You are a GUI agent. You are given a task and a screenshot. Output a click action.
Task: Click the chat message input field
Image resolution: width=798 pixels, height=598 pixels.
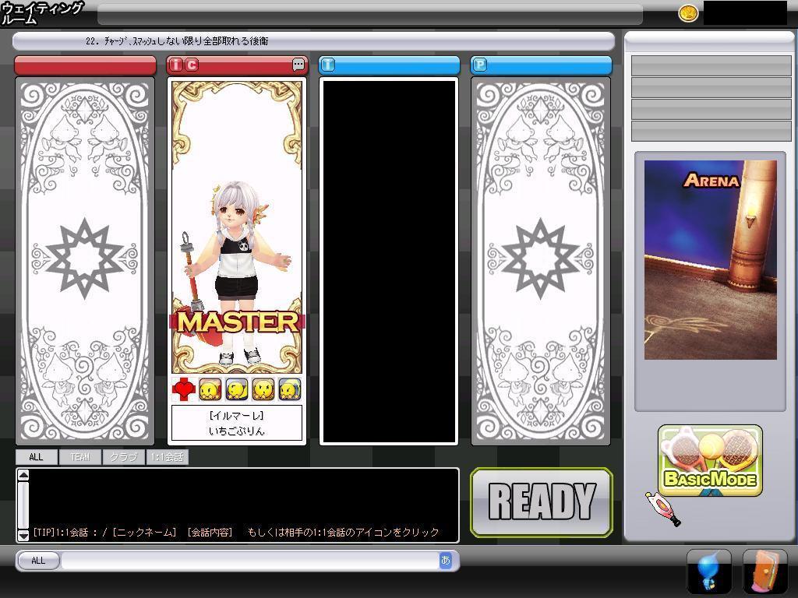click(x=249, y=561)
